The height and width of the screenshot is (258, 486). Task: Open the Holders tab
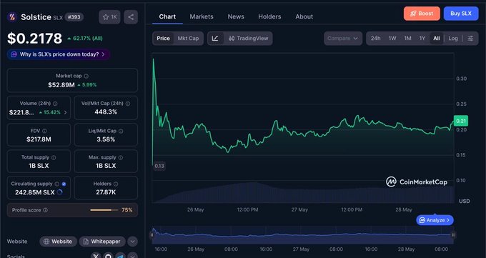click(269, 16)
